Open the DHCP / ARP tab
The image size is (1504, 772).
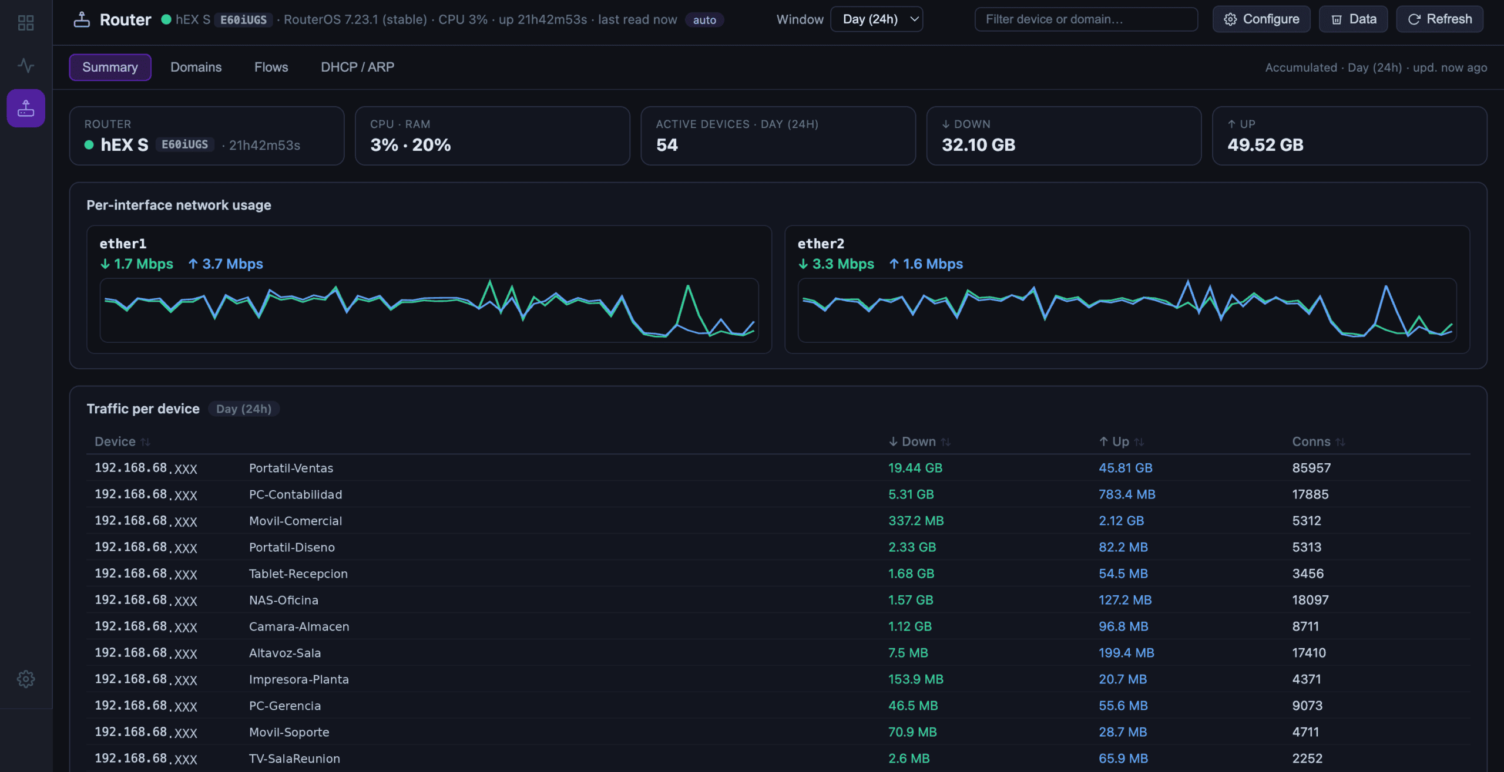click(x=357, y=67)
